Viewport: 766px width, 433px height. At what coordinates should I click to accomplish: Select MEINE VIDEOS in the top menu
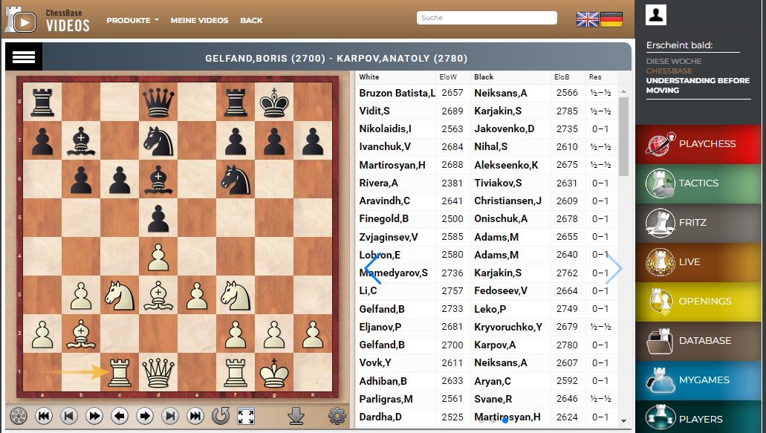[x=200, y=21]
